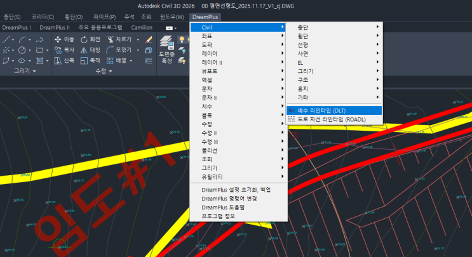Select the Spline curve tool
This screenshot has height=257, width=472.
(6, 60)
